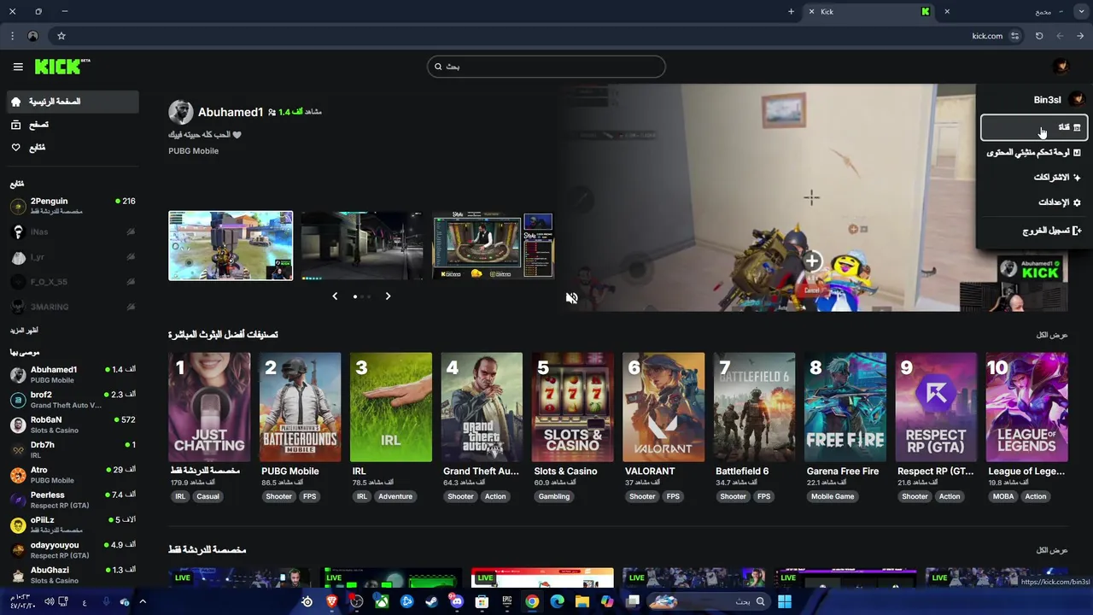
Task: Open the Grand Theft Auto category card
Action: [x=482, y=407]
